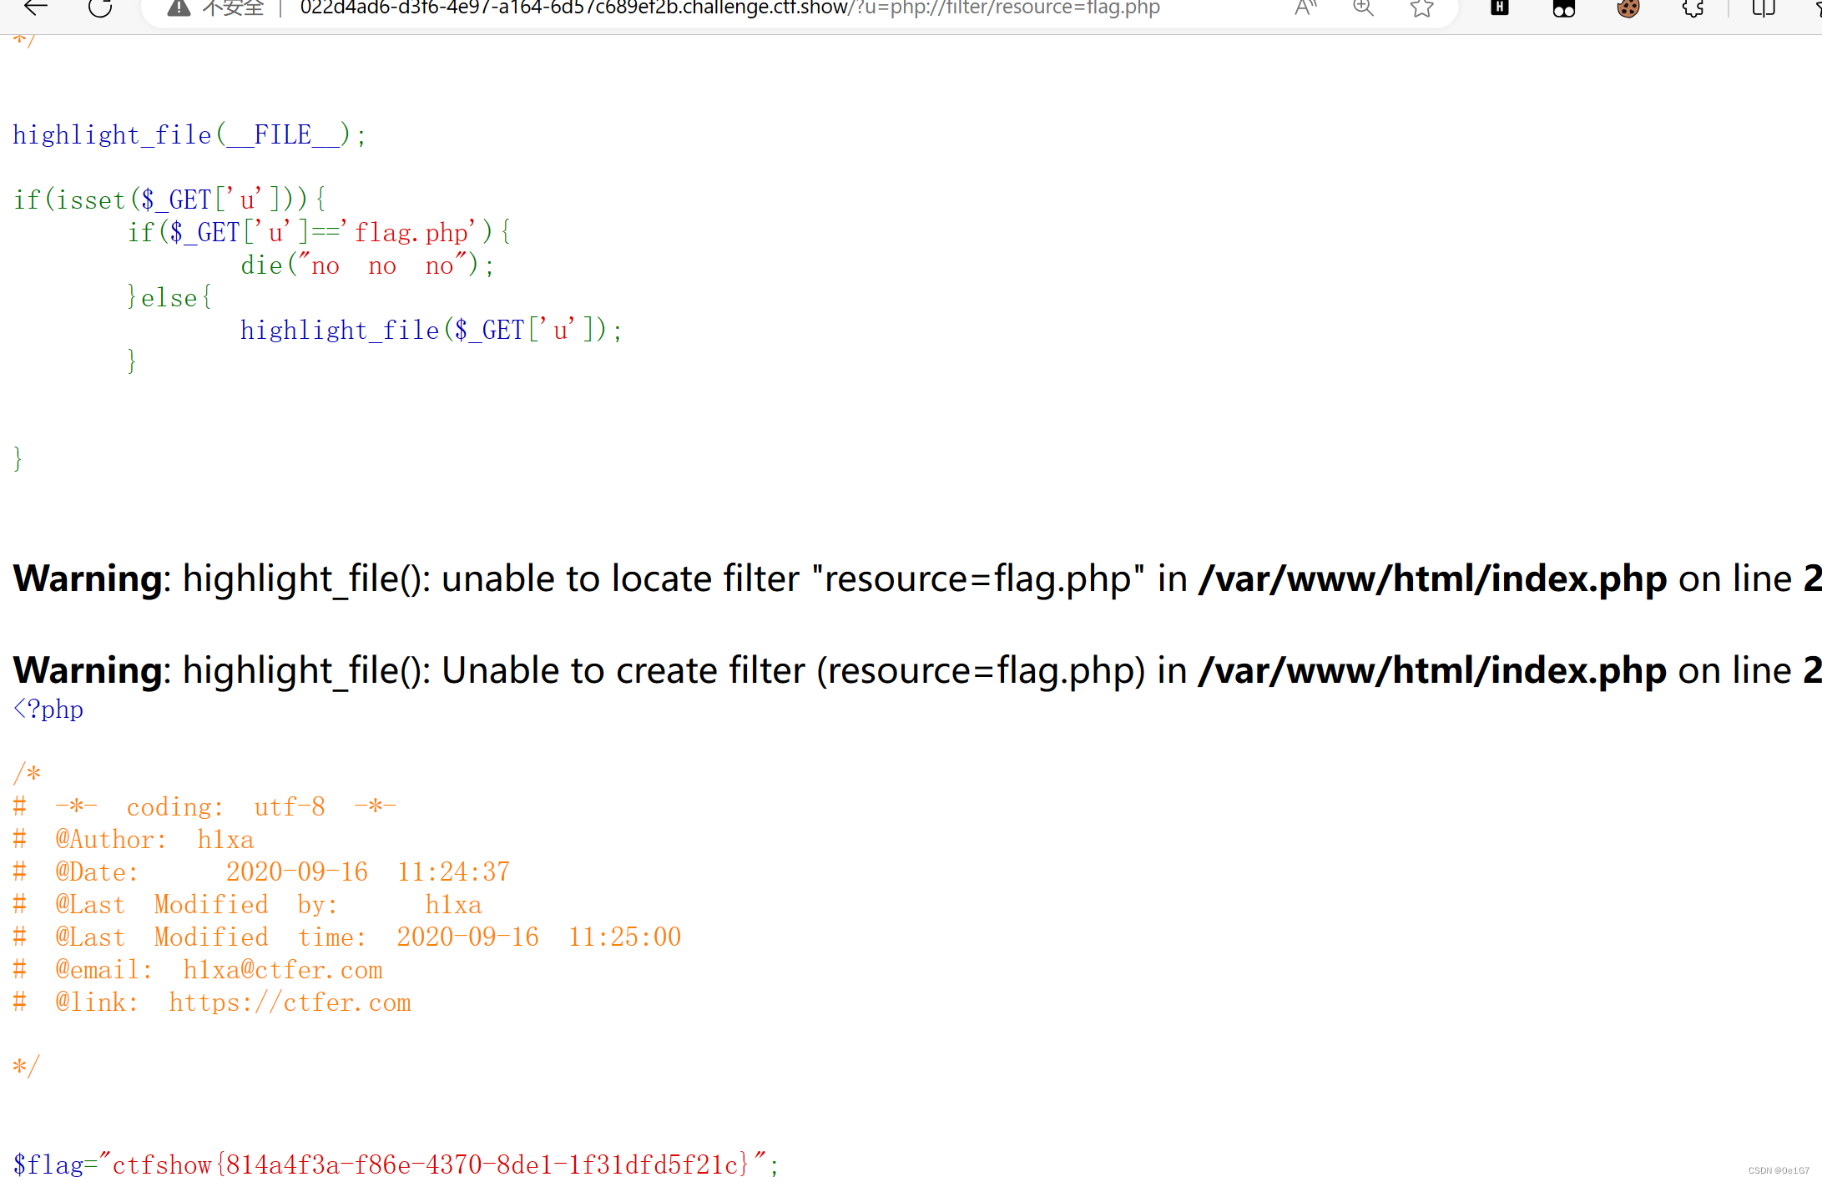The height and width of the screenshot is (1182, 1822).
Task: Go back using the back arrow
Action: (x=35, y=8)
